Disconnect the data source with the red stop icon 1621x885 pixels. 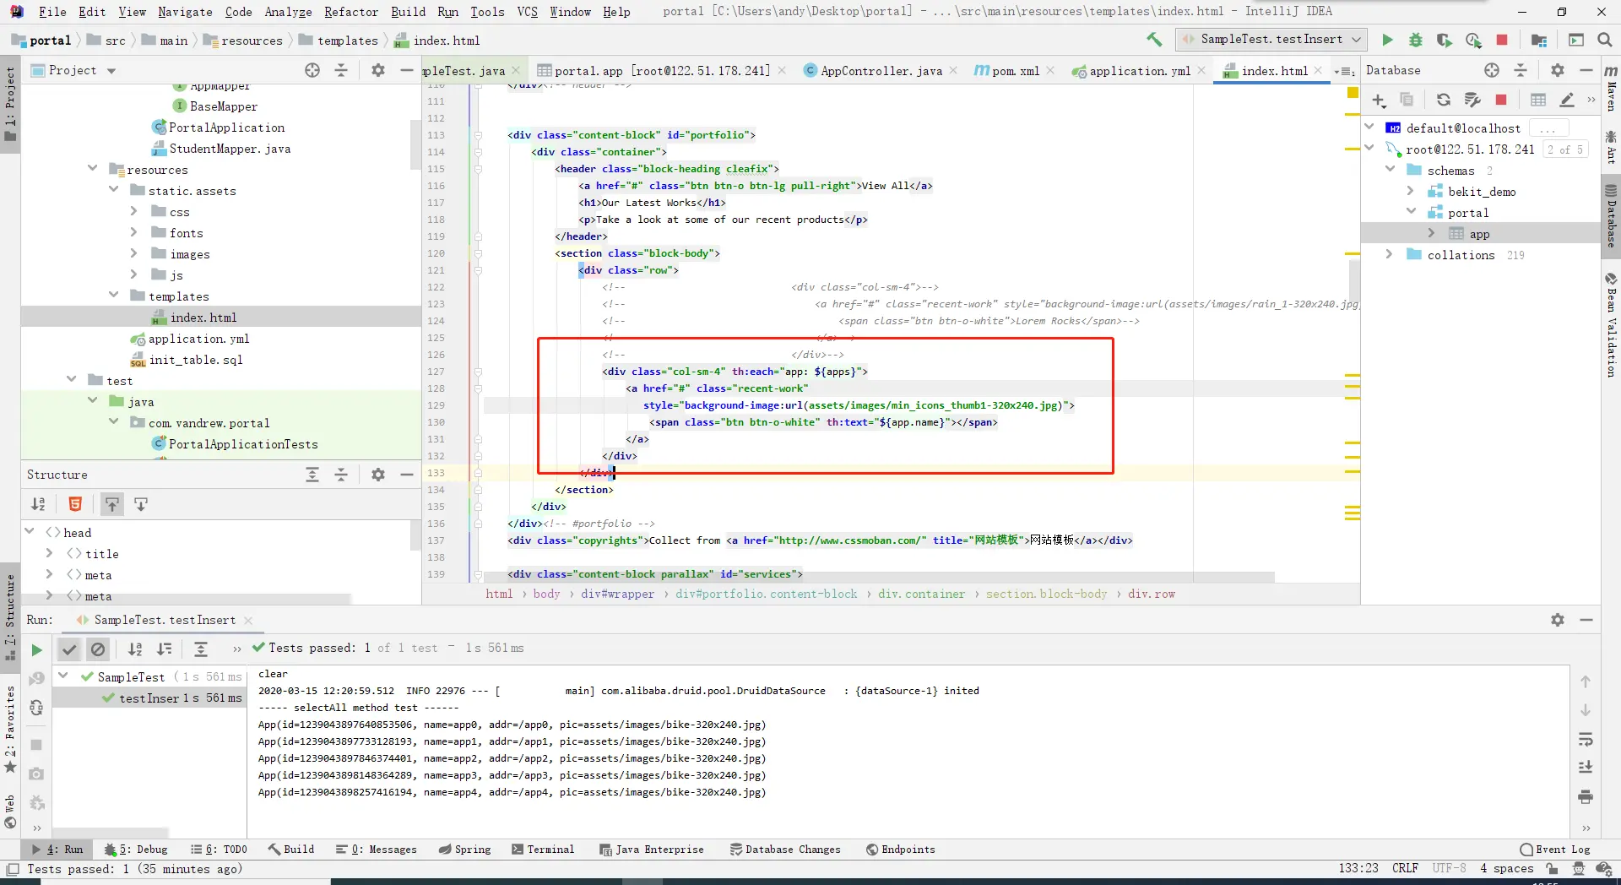click(x=1501, y=100)
